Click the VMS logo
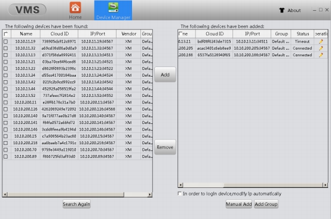Viewport: 331px width, 219px height. [27, 10]
